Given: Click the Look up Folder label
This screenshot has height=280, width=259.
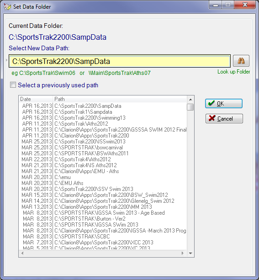Looking at the screenshot, I should pyautogui.click(x=233, y=72).
